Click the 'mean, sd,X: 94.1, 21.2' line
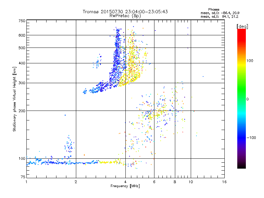 (219, 16)
